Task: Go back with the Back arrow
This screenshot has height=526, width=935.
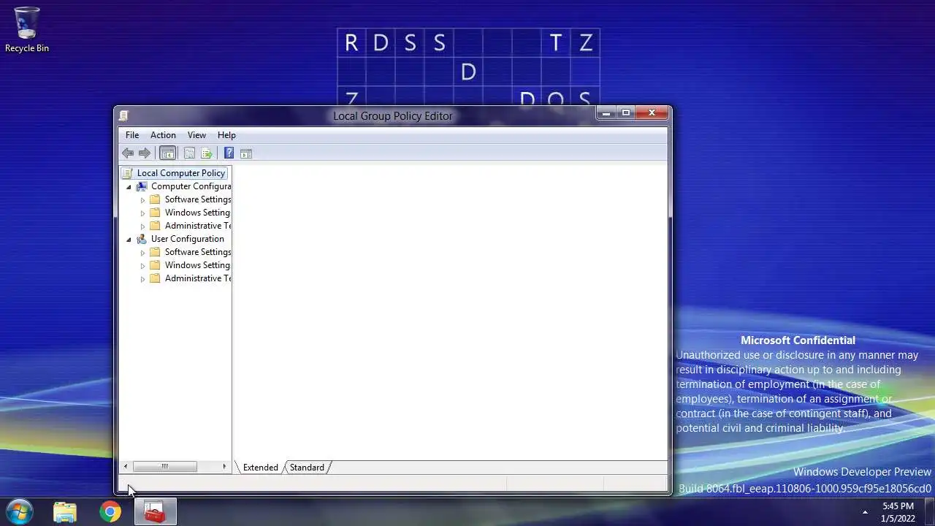Action: pyautogui.click(x=128, y=153)
